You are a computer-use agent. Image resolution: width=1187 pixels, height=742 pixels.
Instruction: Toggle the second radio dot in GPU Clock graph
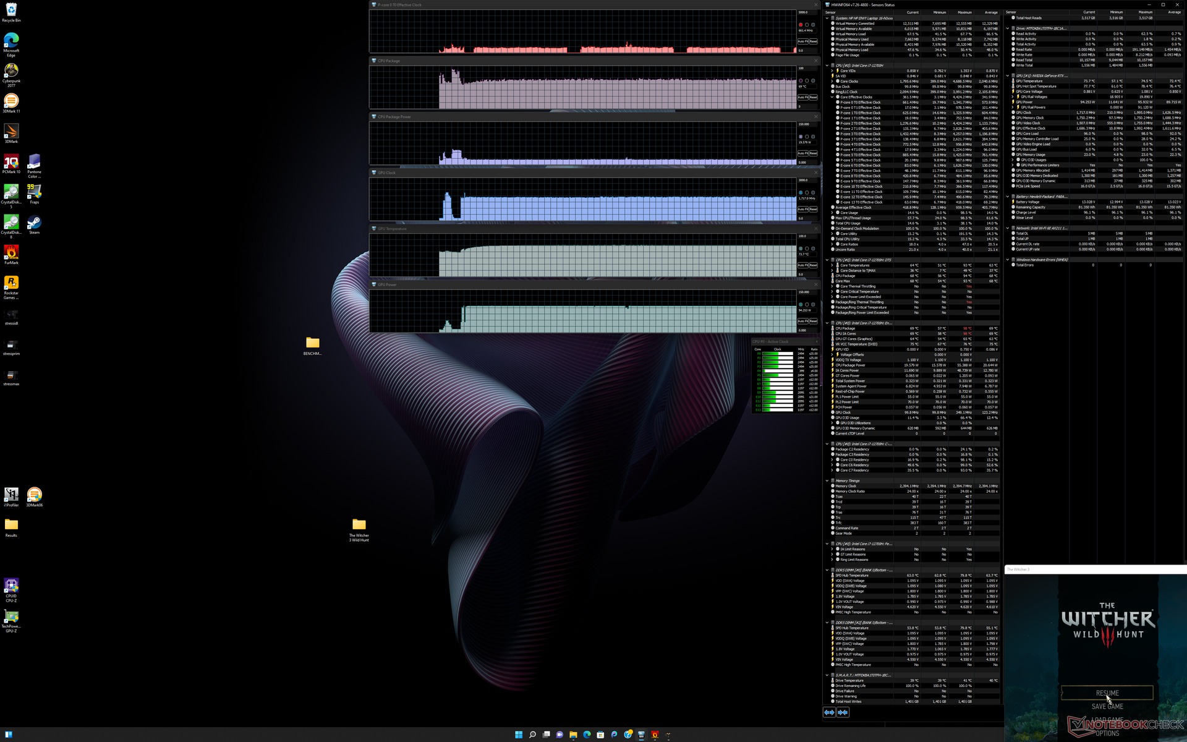pyautogui.click(x=807, y=192)
